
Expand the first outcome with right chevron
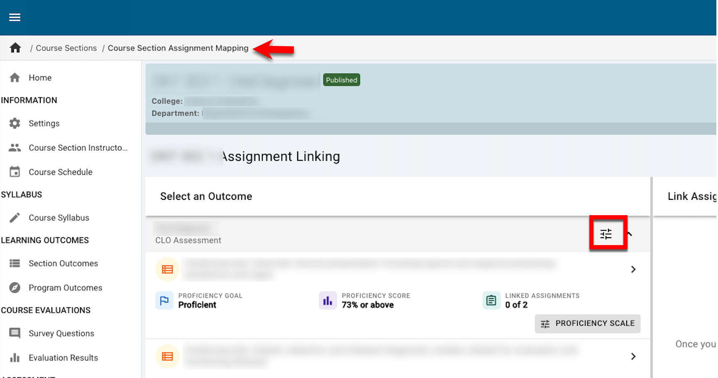(x=633, y=270)
